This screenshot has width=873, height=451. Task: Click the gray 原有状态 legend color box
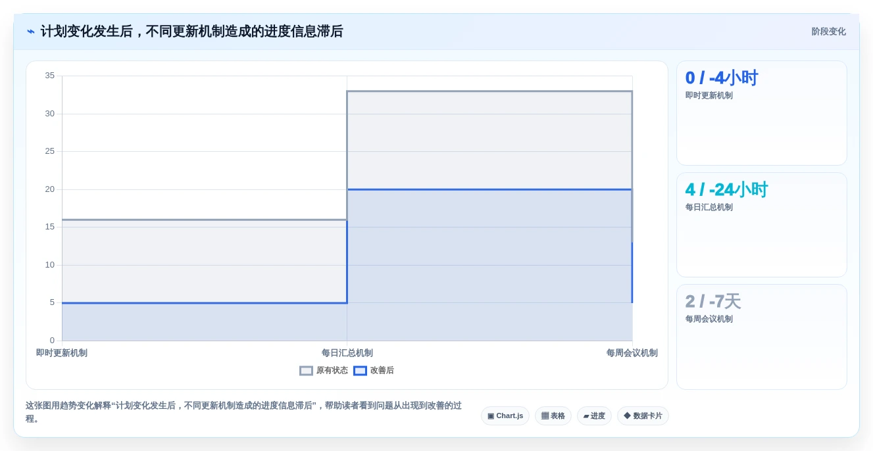306,371
